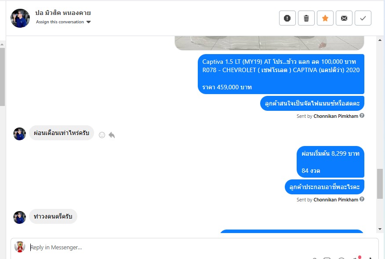Delete conversation using the trash icon
This screenshot has height=259, width=385.
[x=306, y=18]
